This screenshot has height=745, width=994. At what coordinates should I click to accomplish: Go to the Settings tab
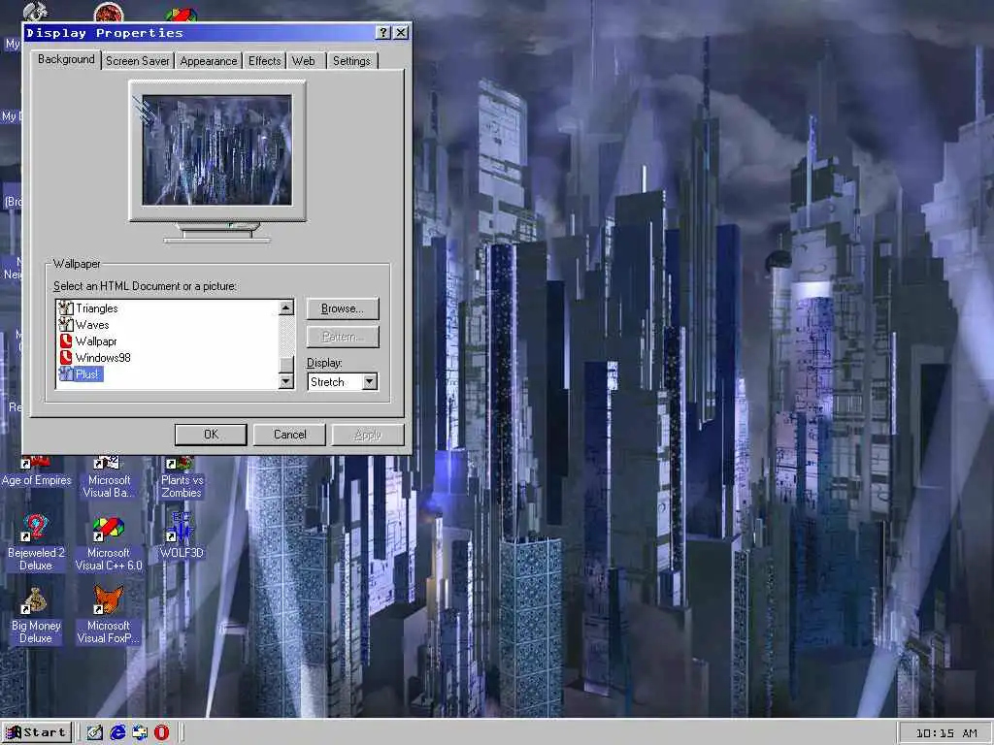(351, 61)
